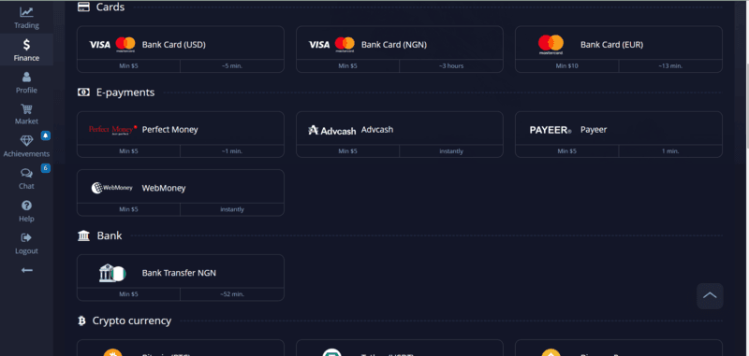Select Bank Card (NGN) payment method
Image resolution: width=749 pixels, height=356 pixels.
pos(400,50)
